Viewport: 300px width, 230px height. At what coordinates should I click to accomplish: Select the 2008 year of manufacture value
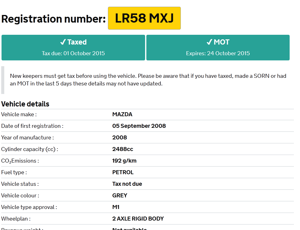pos(120,138)
